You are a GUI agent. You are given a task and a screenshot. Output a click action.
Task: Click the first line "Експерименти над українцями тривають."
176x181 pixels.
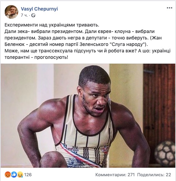[x=52, y=25]
